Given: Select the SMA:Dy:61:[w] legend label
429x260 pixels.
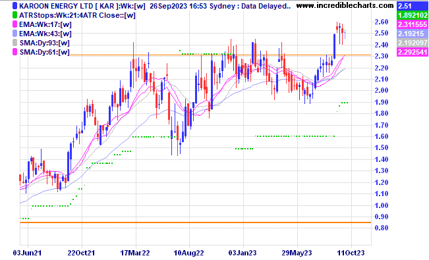Looking at the screenshot, I should [45, 52].
